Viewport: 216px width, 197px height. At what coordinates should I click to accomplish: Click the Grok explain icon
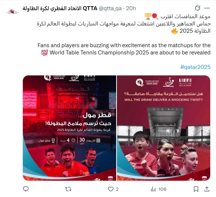tap(197, 8)
